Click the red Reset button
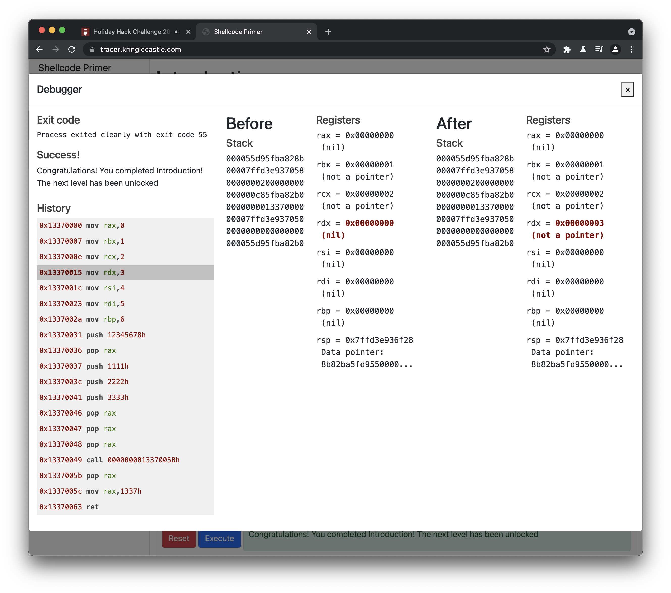 coord(179,538)
